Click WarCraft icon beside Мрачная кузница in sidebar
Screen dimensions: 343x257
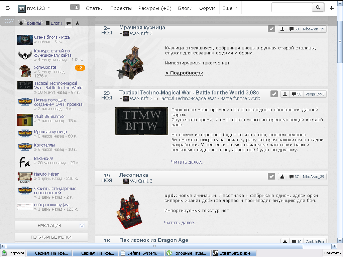(25, 133)
